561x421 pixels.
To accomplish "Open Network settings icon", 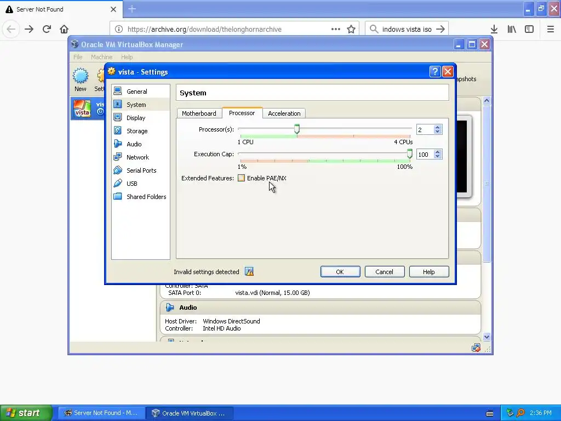I will (118, 157).
